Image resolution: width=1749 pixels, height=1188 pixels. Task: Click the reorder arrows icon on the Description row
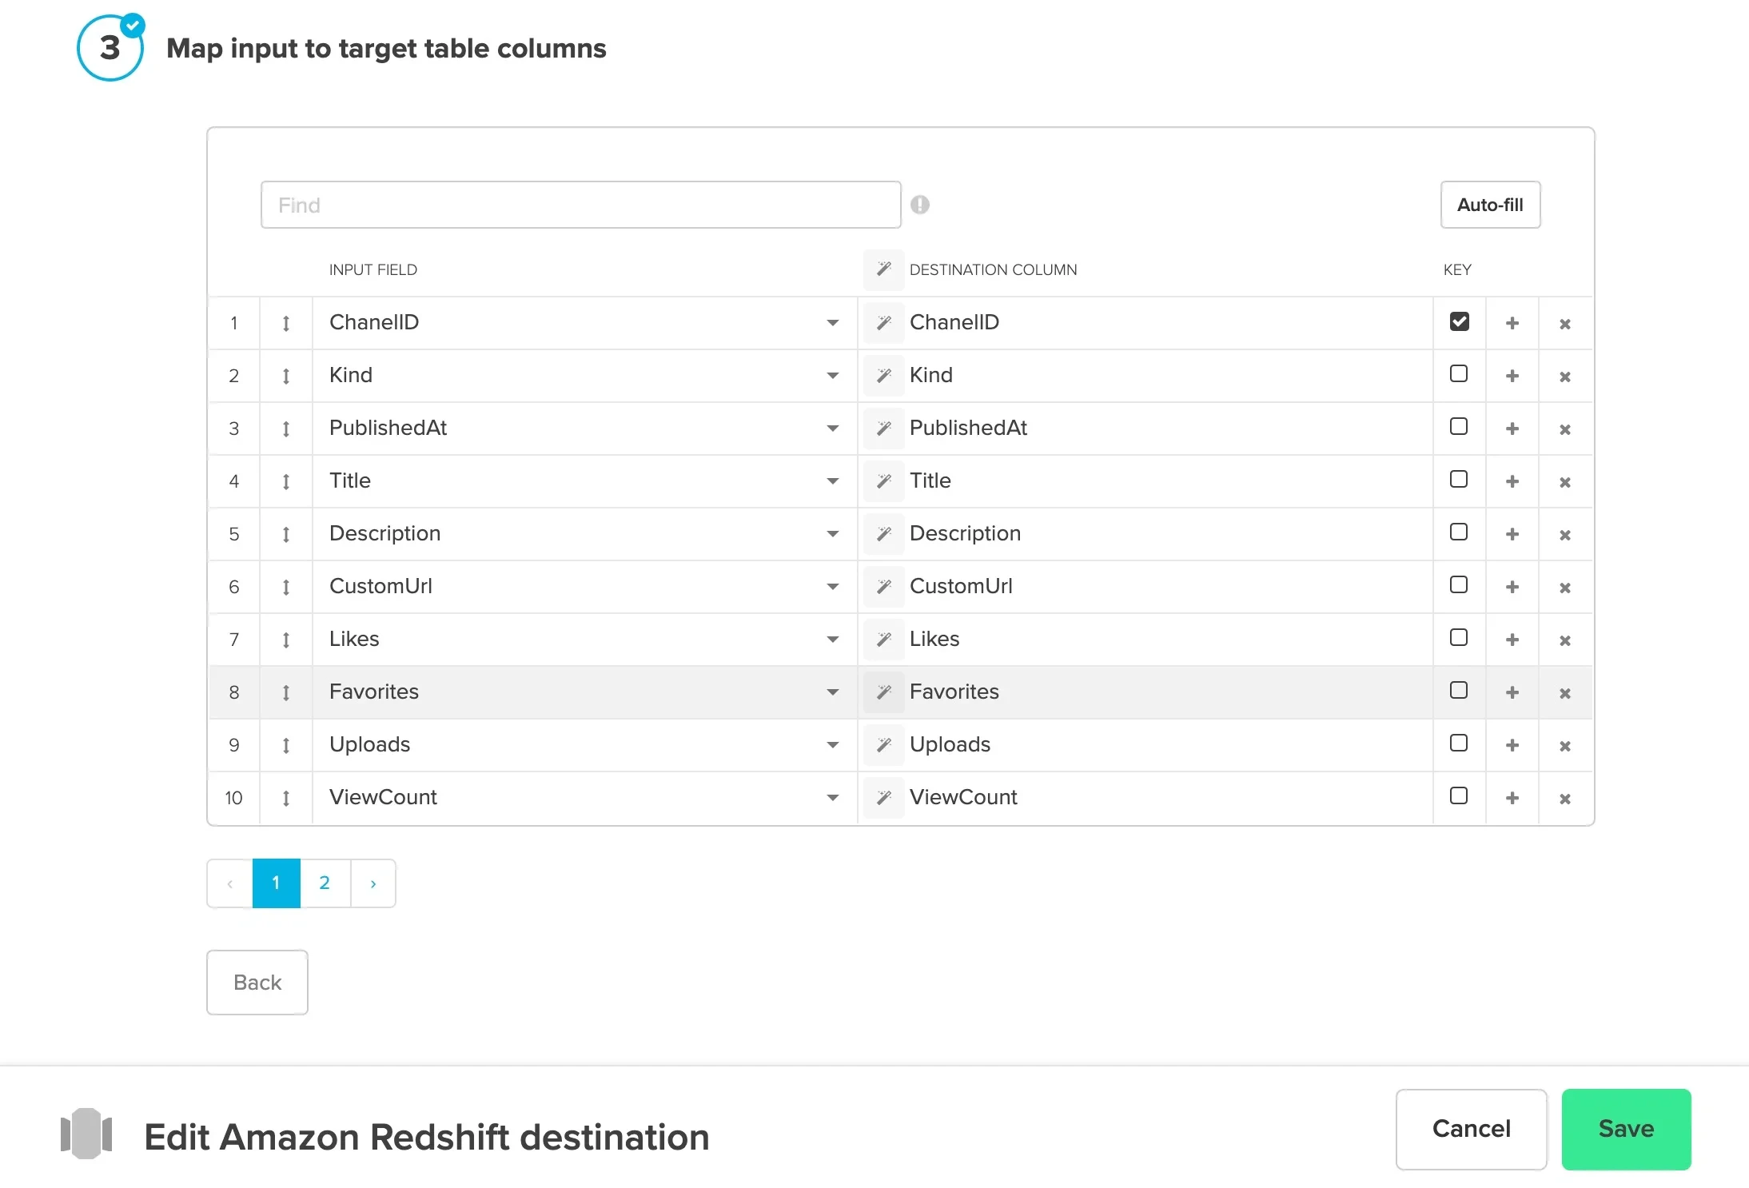(285, 534)
